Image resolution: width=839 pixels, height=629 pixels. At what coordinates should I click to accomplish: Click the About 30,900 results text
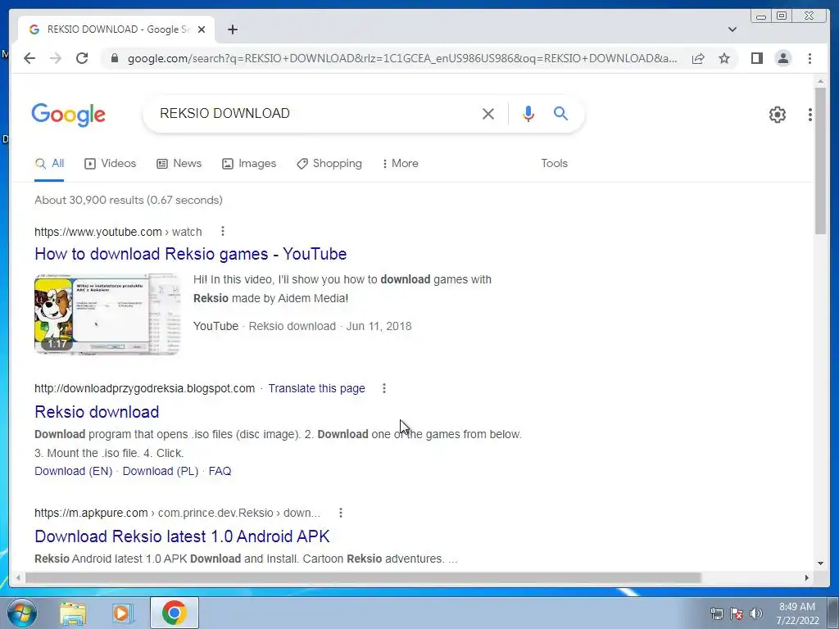pyautogui.click(x=129, y=200)
